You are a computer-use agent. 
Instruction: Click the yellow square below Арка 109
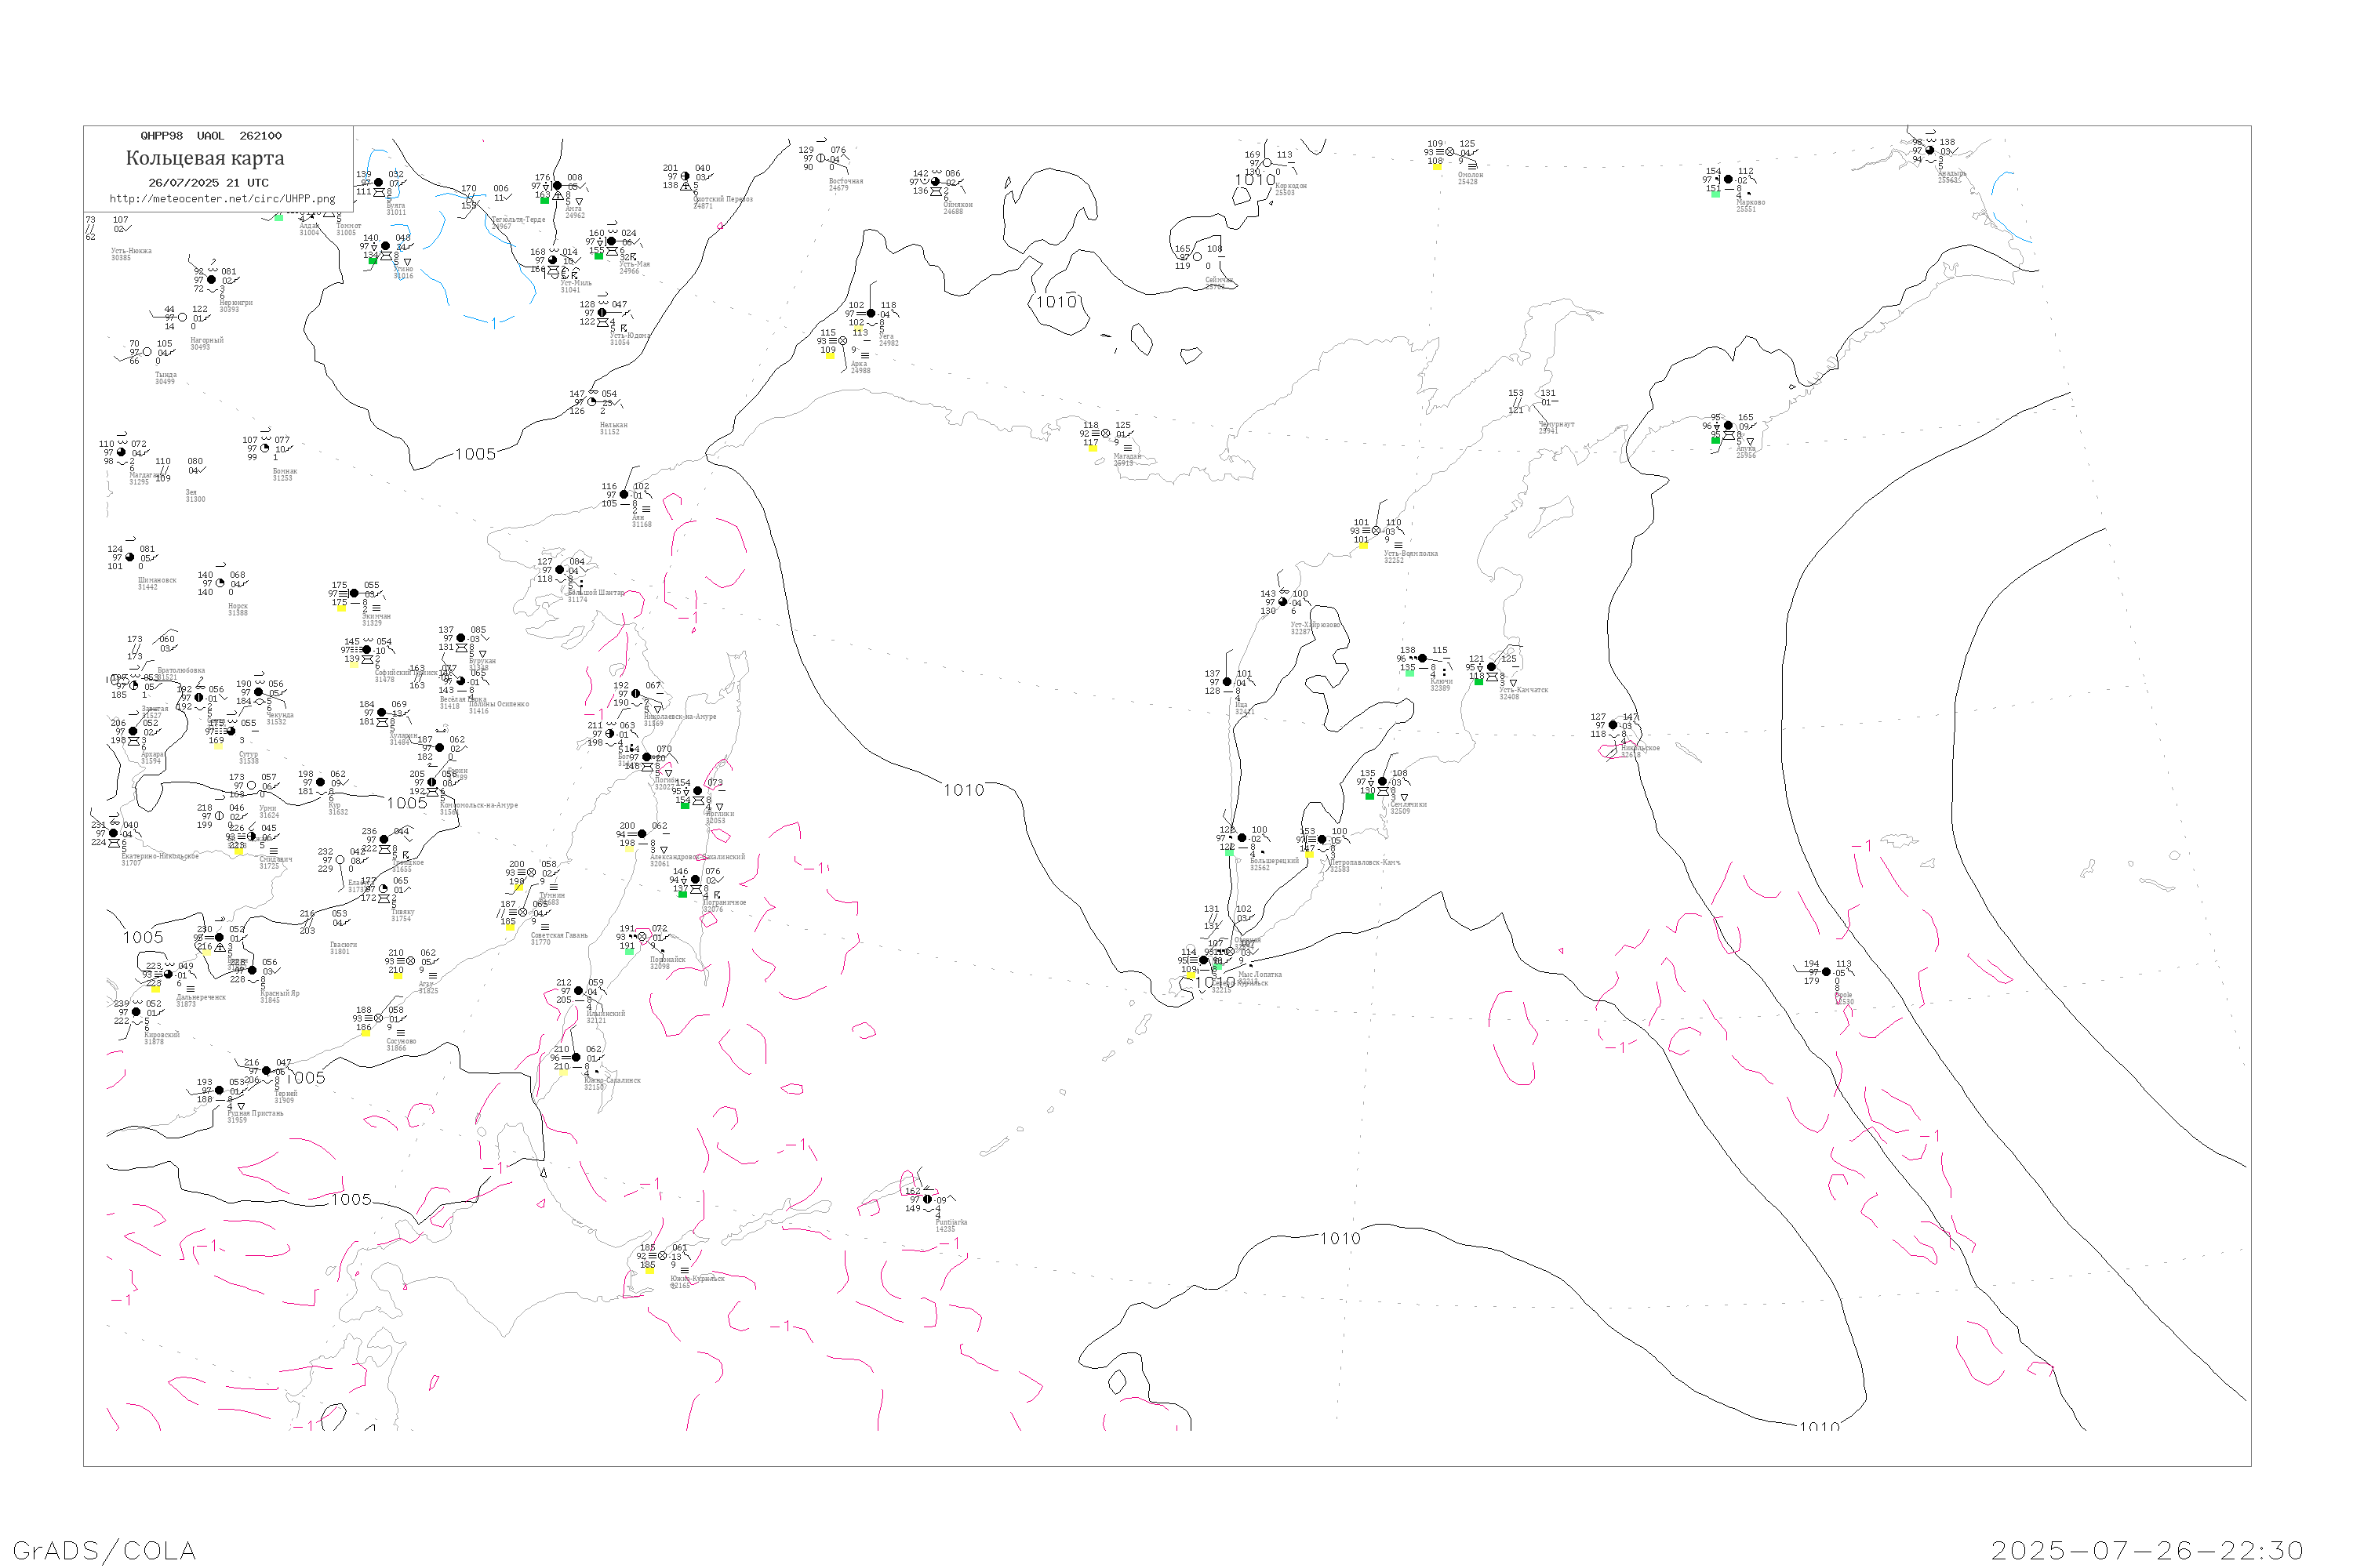click(x=829, y=356)
